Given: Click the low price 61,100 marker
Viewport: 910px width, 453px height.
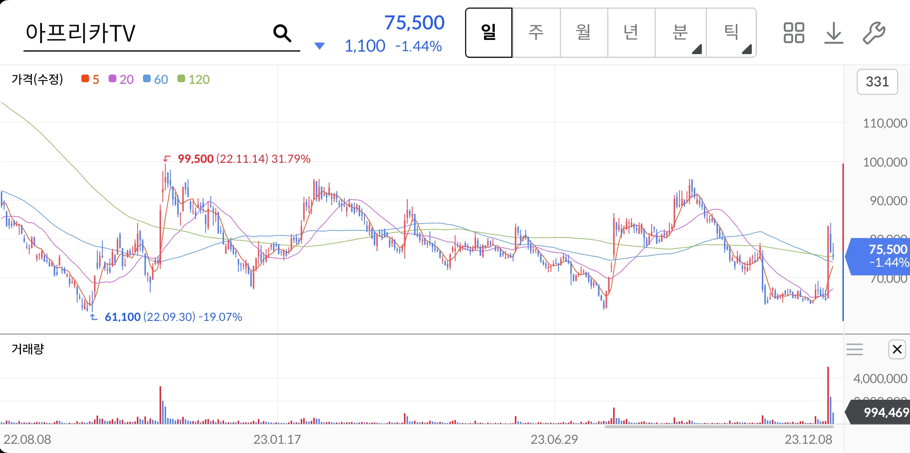Looking at the screenshot, I should coord(122,317).
